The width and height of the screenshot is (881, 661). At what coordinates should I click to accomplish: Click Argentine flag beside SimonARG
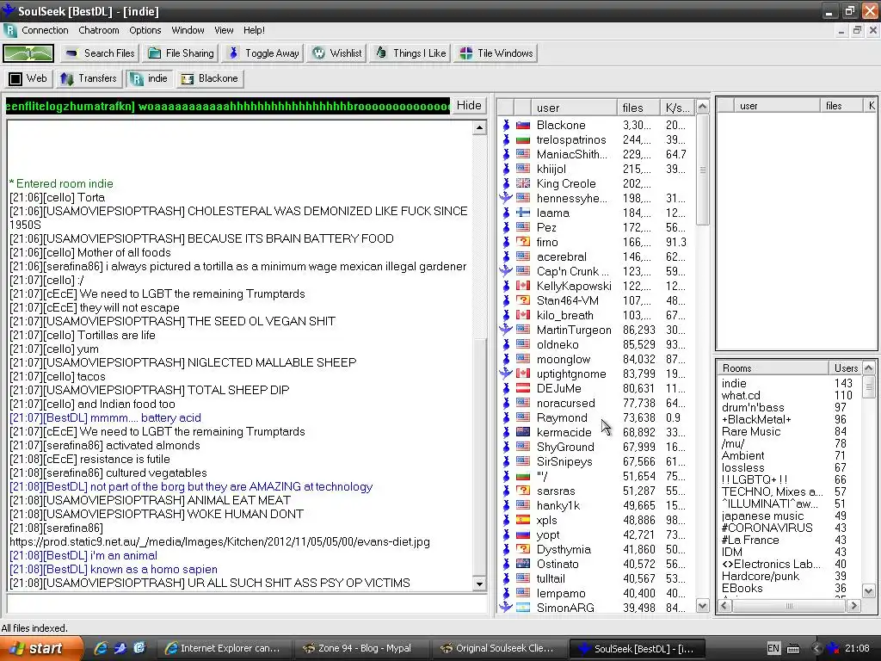coord(523,607)
